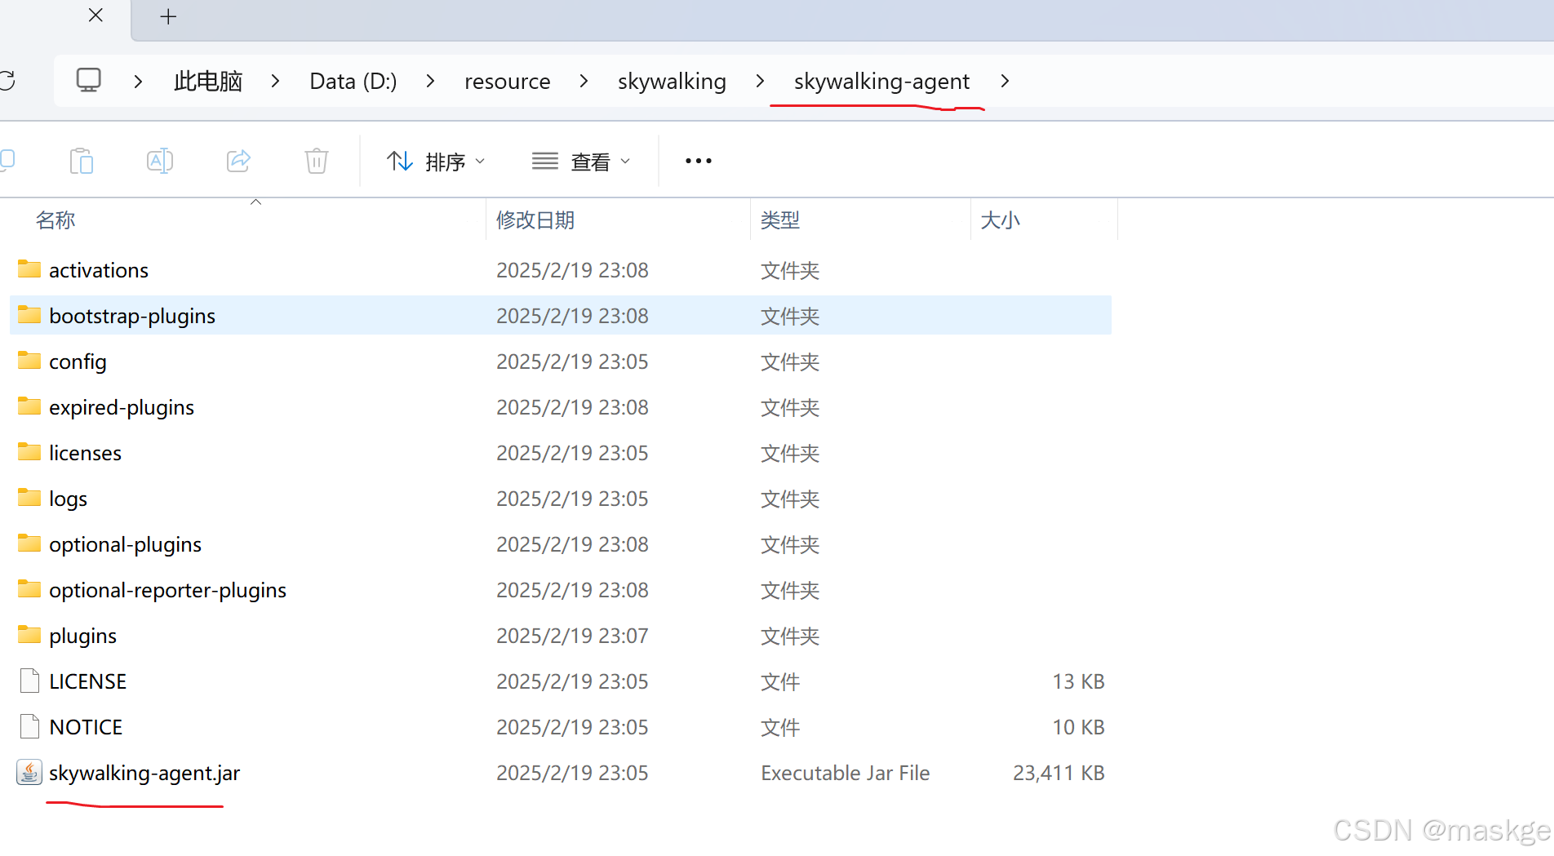1554x856 pixels.
Task: Select the config folder name
Action: pos(78,361)
